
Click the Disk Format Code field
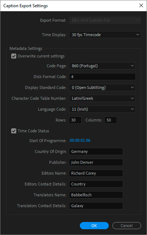coord(102,77)
